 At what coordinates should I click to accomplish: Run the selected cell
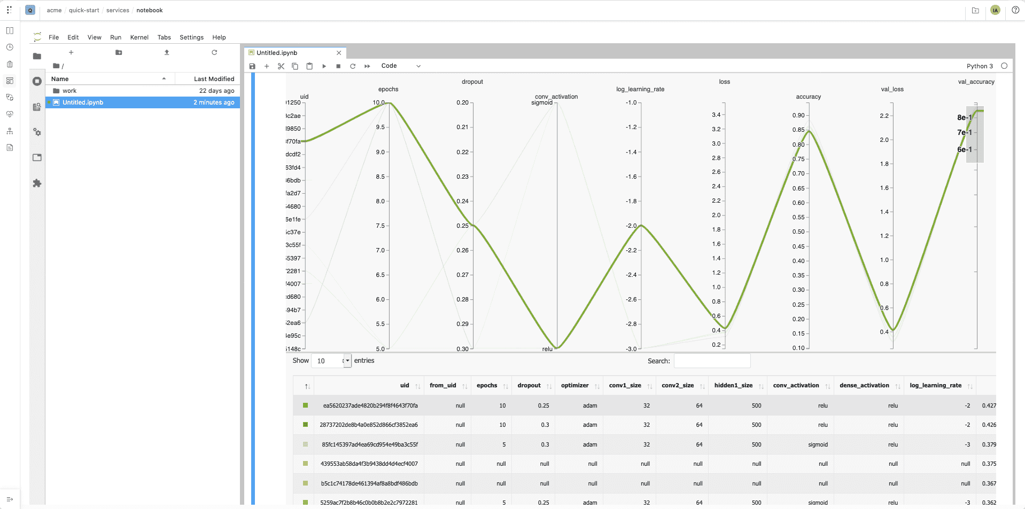pos(324,66)
